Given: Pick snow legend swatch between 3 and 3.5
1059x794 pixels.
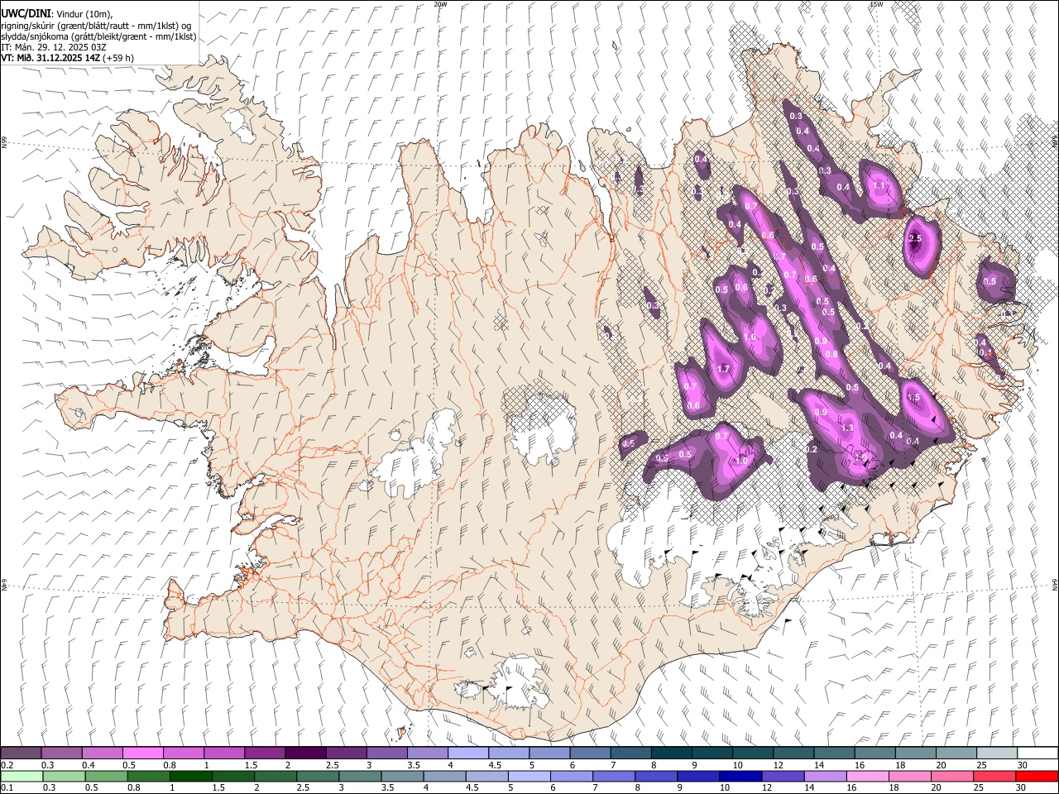Looking at the screenshot, I should pos(386,753).
